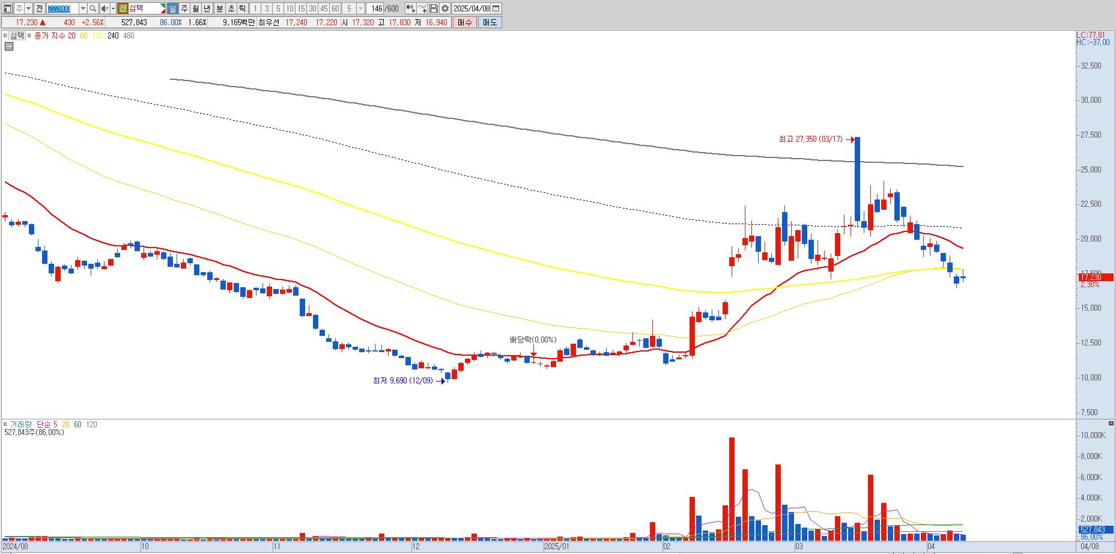The width and height of the screenshot is (1116, 554).
Task: Switch to weekly (주) chart period
Action: tap(184, 8)
